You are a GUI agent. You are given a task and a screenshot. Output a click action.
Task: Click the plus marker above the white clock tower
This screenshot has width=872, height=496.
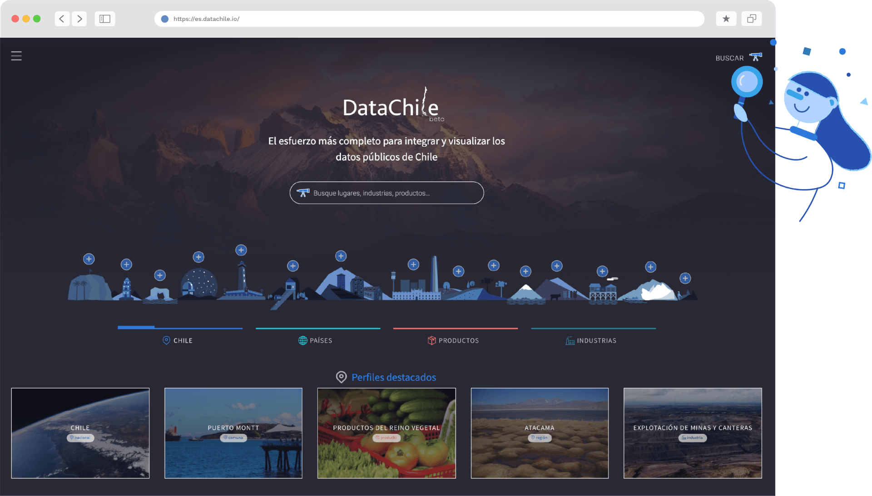[127, 265]
